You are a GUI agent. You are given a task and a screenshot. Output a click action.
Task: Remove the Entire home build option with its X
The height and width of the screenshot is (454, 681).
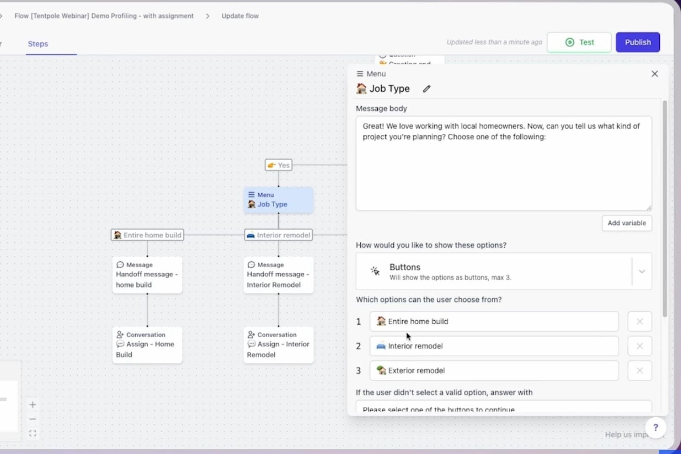639,322
